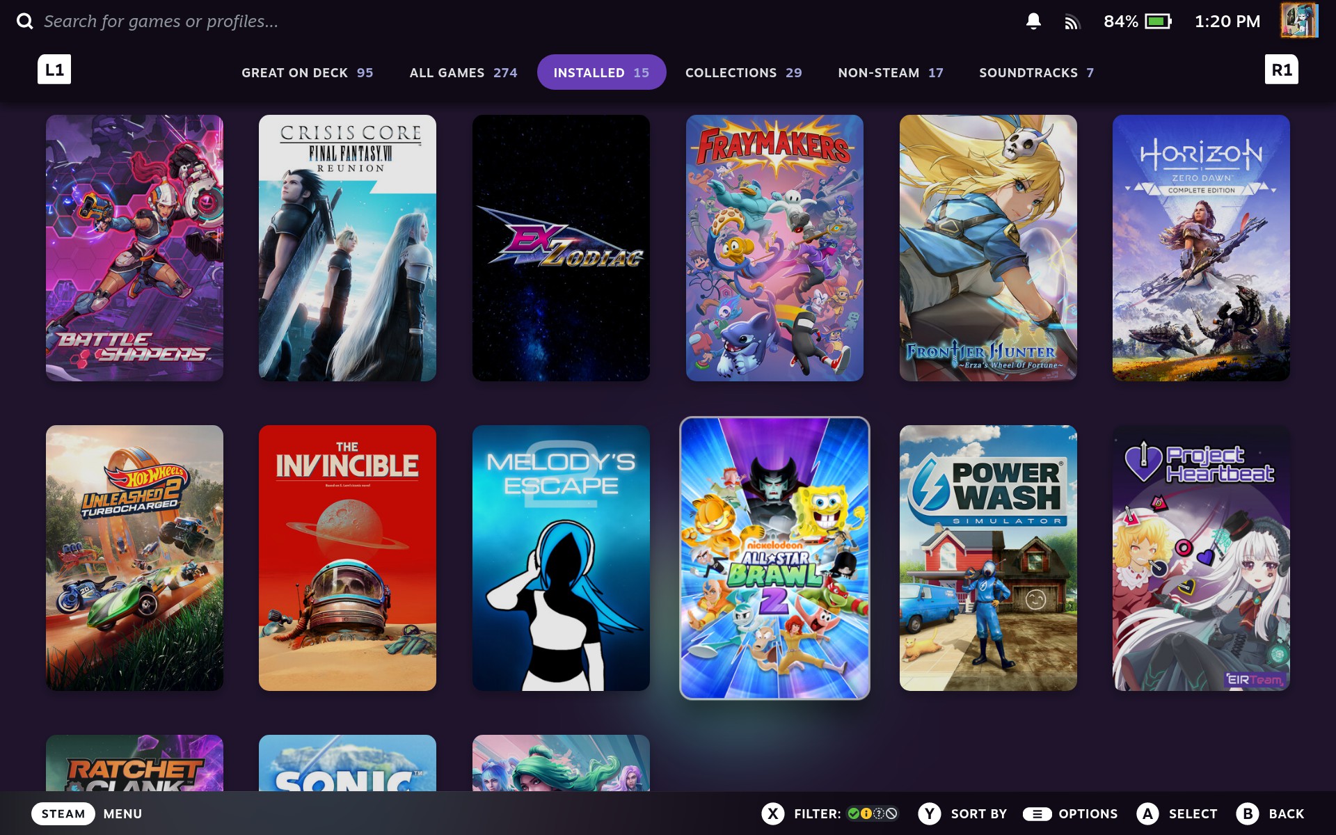Click the MENU label beside STEAM

point(122,813)
